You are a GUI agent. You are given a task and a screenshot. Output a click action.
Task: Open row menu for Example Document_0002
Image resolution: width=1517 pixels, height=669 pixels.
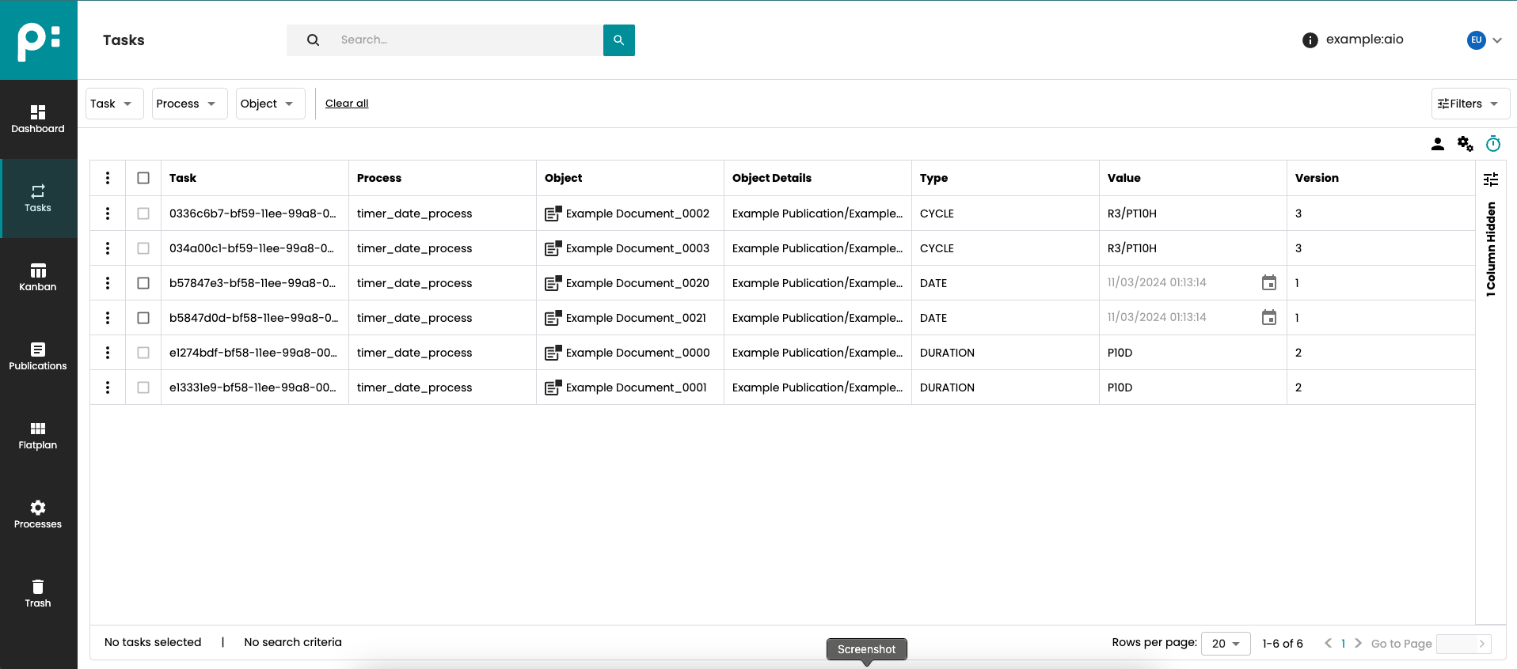[108, 214]
